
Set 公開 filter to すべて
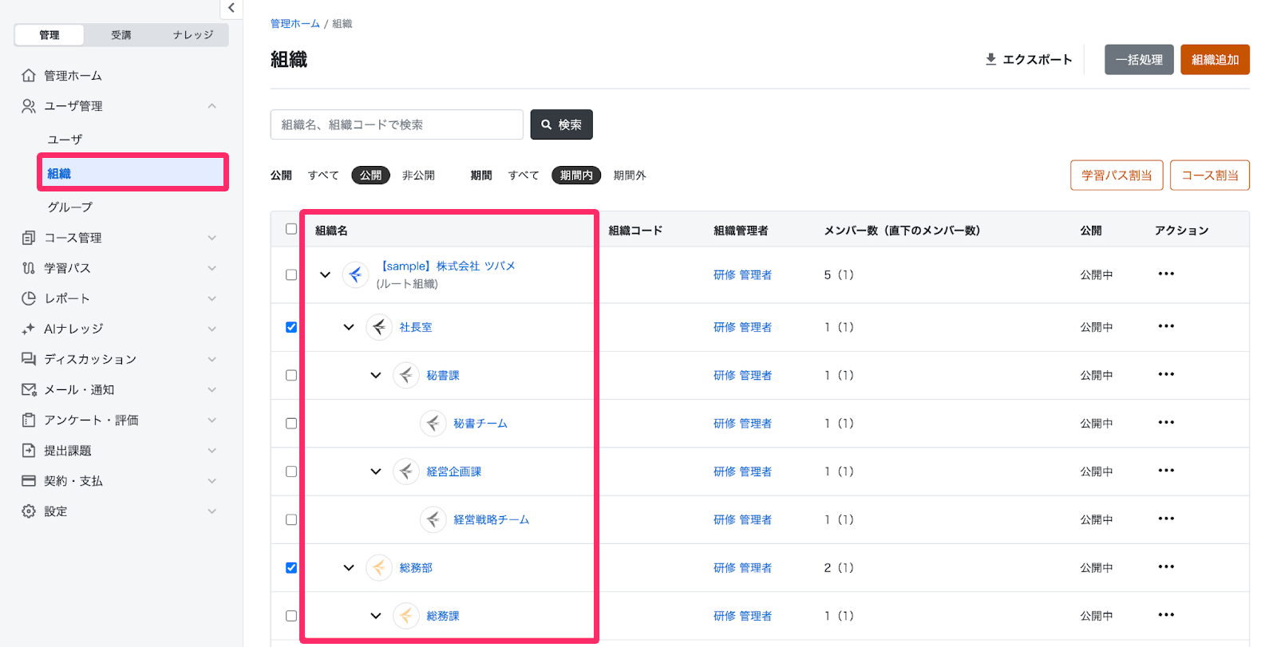pos(323,176)
